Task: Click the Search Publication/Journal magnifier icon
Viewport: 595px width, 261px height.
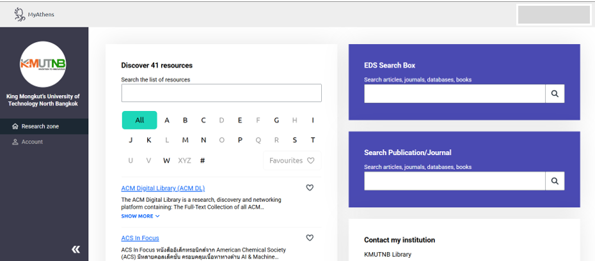Action: pos(555,181)
